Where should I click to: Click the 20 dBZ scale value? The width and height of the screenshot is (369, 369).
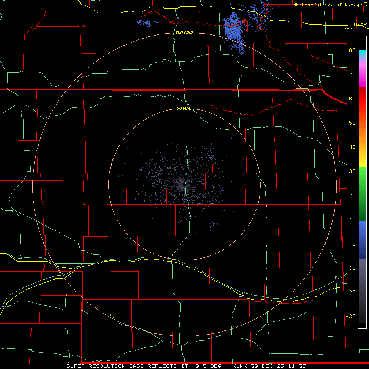pos(352,196)
